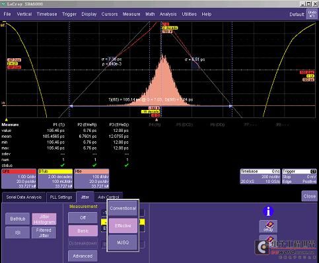Click the left horizontal cursor arrow handle
Screen dimensions: 319x263
71,106
